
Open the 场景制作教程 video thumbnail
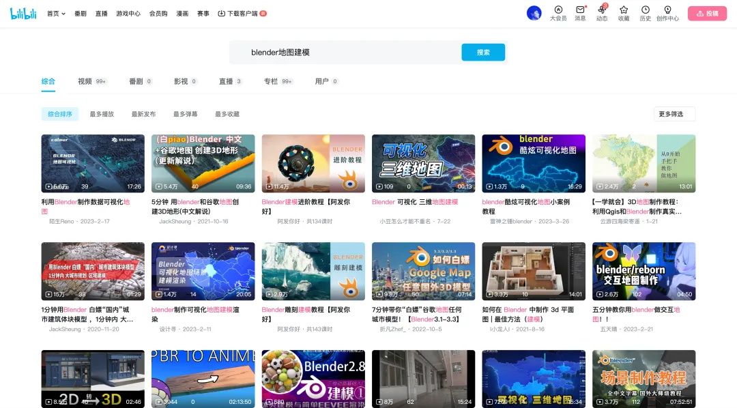coord(644,379)
